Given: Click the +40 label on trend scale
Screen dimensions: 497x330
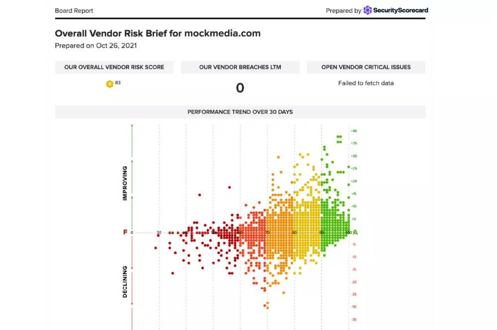Looking at the screenshot, I should tap(354, 131).
